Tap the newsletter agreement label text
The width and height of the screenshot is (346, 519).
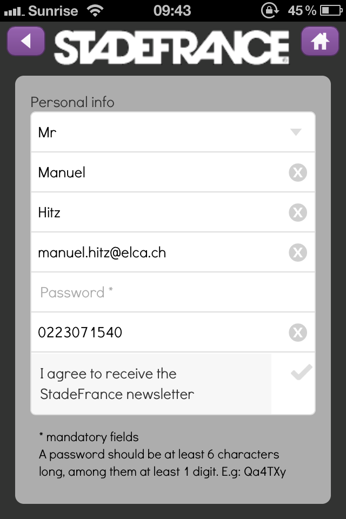[117, 384]
